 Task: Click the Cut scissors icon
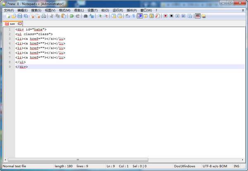pos(52,16)
